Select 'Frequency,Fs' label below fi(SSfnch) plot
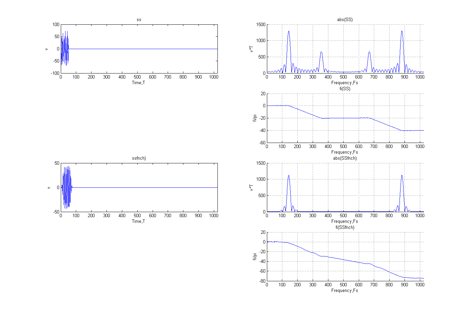 coord(344,291)
